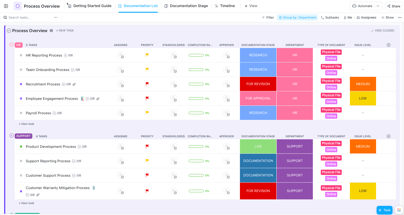The width and height of the screenshot is (404, 215).
Task: Click the blue Task button
Action: [384, 210]
